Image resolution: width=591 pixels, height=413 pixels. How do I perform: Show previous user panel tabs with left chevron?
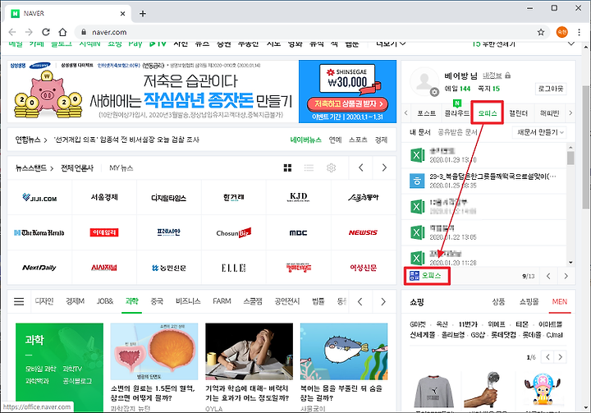point(406,112)
